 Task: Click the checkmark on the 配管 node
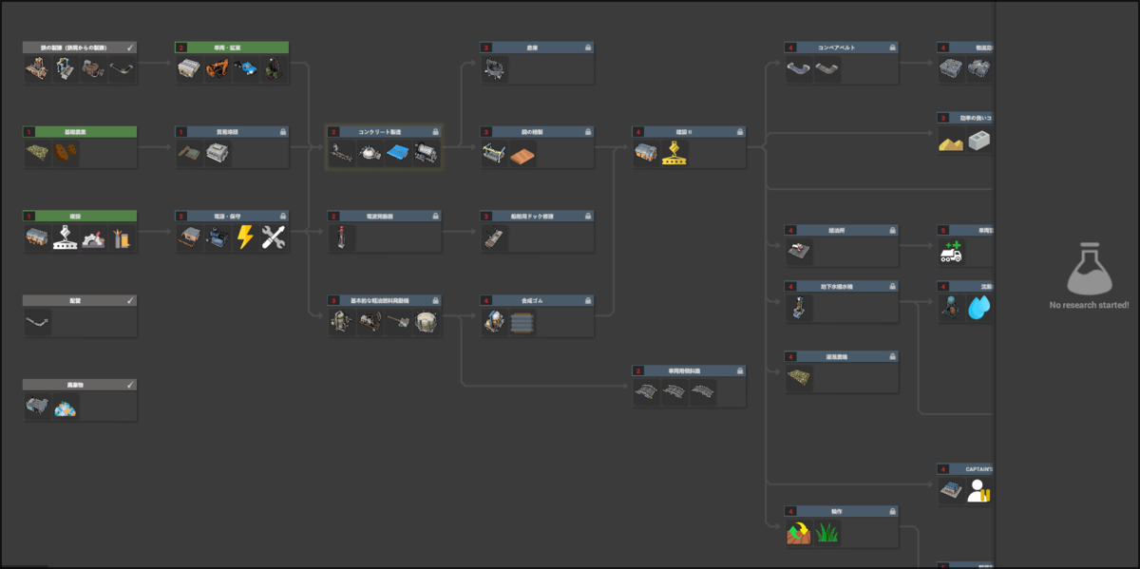tap(130, 300)
